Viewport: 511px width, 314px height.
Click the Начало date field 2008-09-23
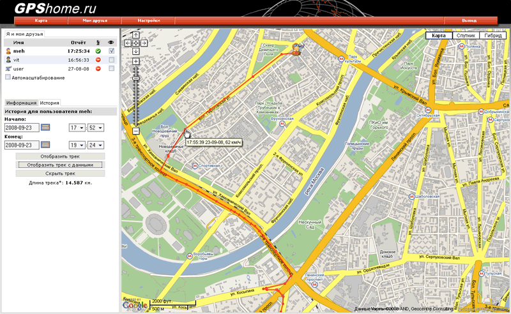point(22,128)
